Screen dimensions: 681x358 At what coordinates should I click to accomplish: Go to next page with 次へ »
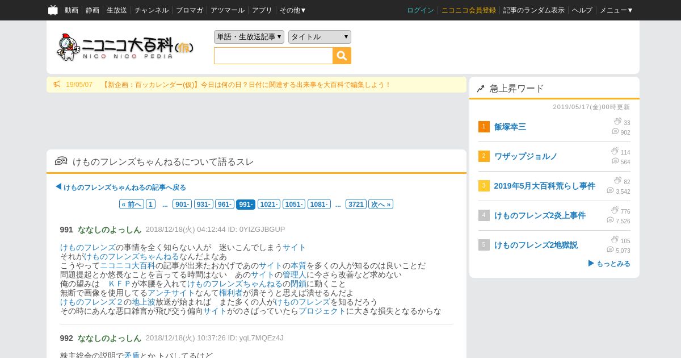[381, 204]
